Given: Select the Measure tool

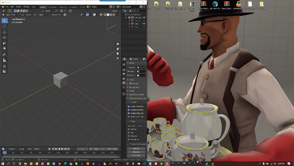Looking at the screenshot, I should point(4,60).
